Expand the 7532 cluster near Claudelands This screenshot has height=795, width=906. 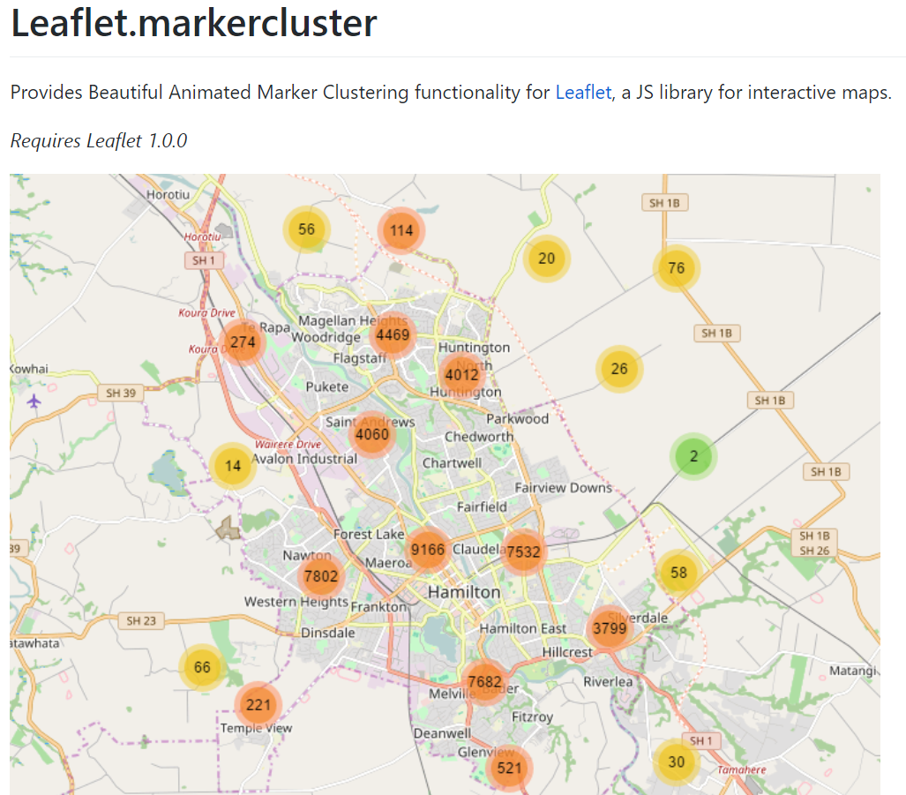point(523,551)
